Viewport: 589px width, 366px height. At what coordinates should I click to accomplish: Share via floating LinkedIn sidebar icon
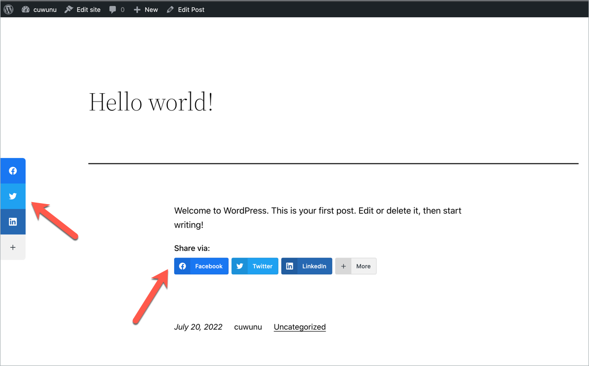point(13,222)
